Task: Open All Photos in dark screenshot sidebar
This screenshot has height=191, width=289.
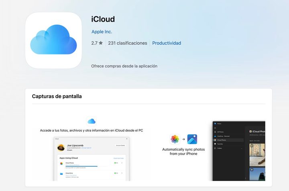Action: pos(220,132)
